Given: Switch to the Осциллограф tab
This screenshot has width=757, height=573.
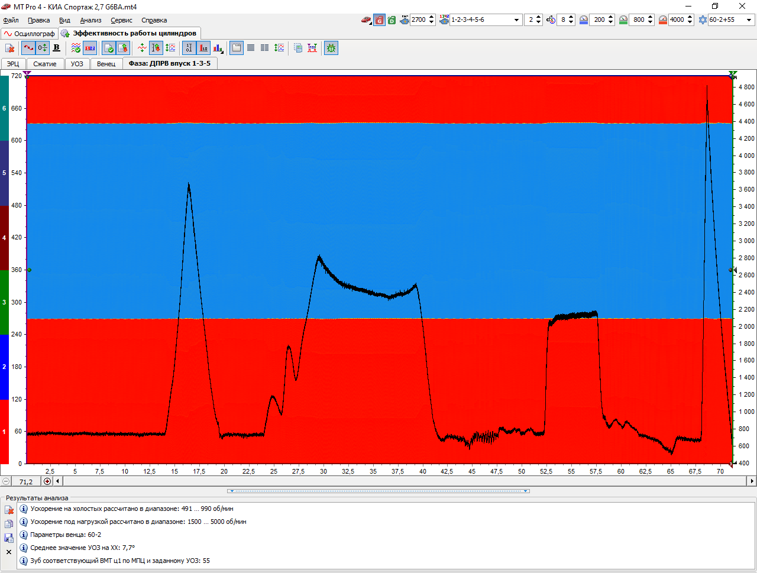Looking at the screenshot, I should pos(30,34).
